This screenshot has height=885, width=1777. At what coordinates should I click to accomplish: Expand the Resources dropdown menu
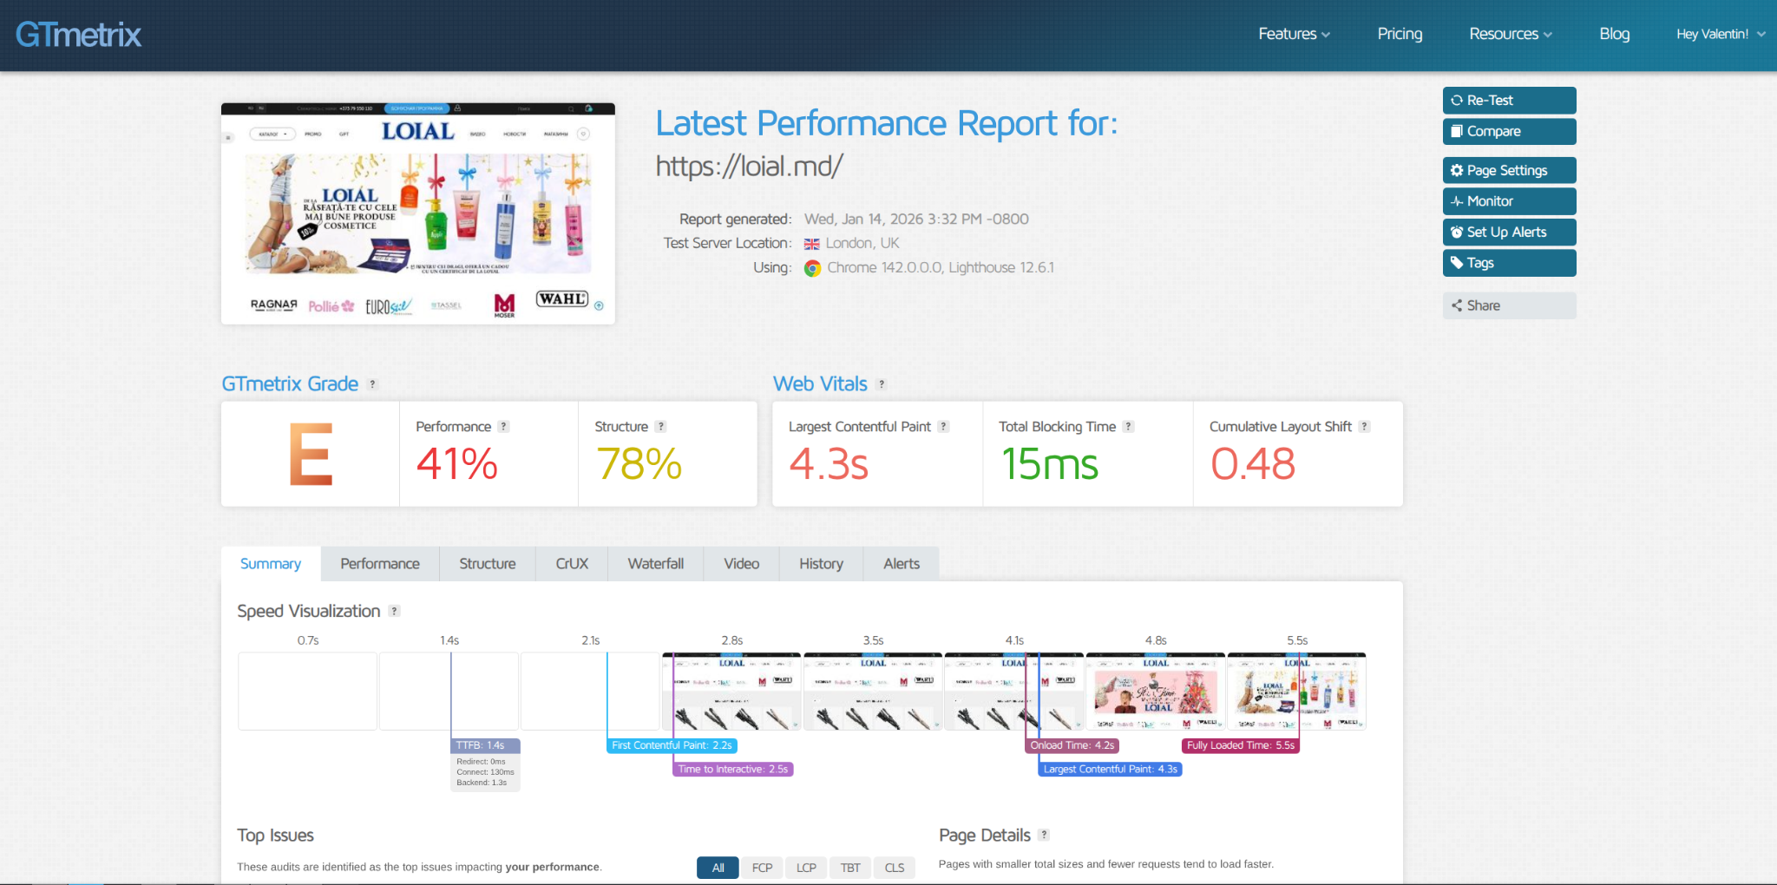[1510, 35]
